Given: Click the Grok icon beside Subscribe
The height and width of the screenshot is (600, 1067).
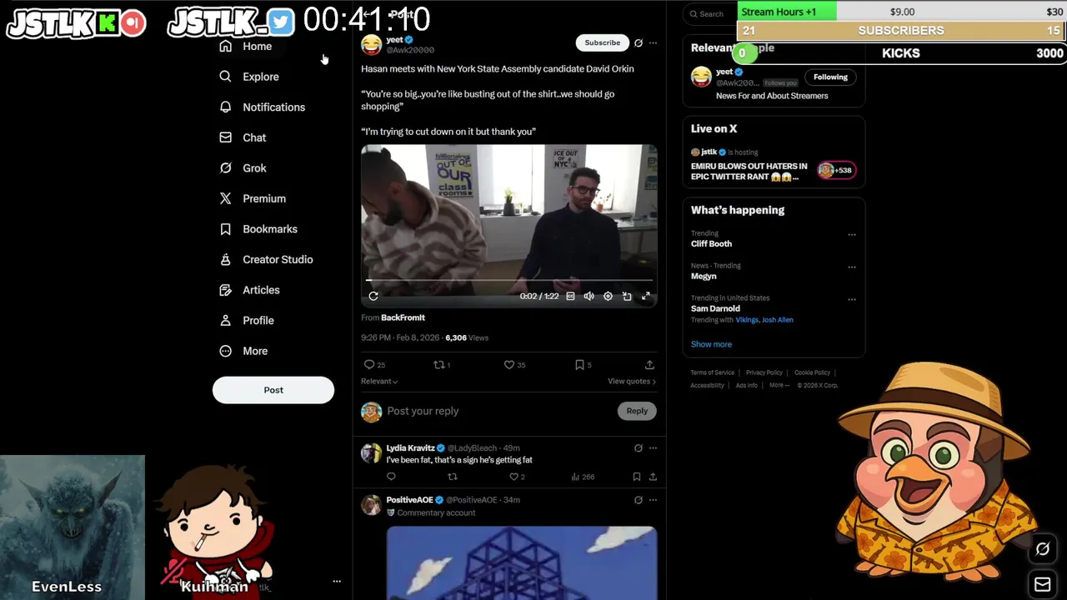Looking at the screenshot, I should [639, 42].
